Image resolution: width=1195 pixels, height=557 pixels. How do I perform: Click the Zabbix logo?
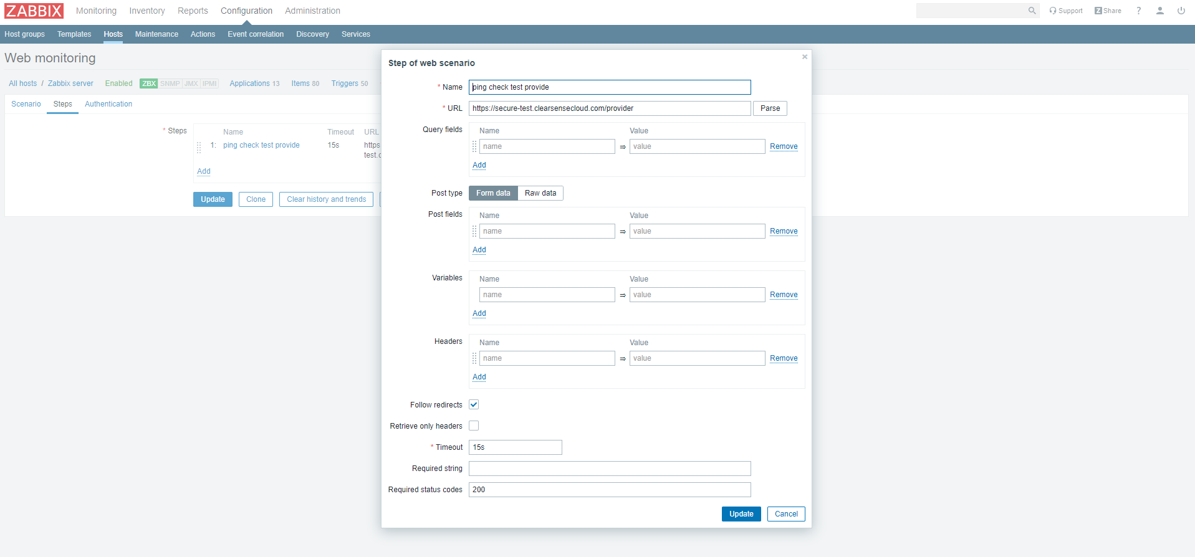tap(34, 11)
